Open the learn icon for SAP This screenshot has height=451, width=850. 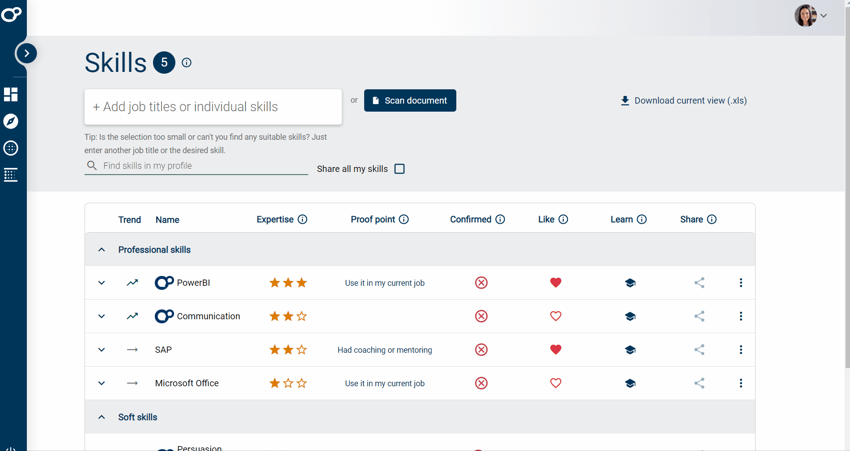pos(630,350)
